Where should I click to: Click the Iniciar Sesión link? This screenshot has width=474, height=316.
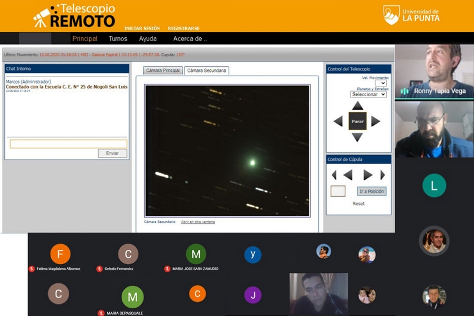[142, 28]
